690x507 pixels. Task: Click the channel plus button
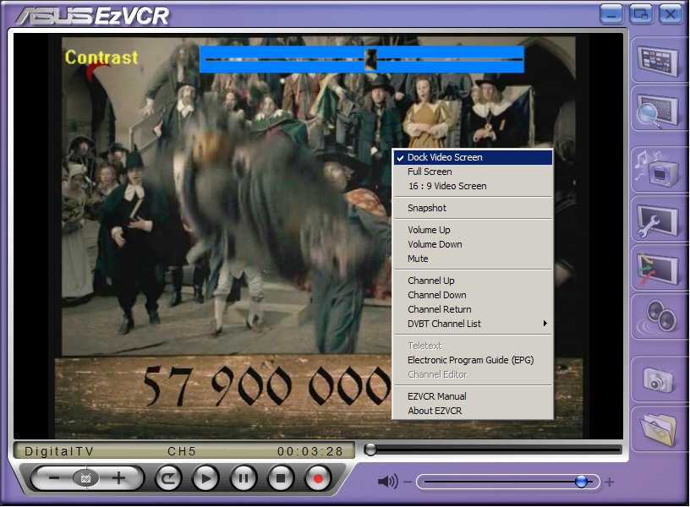click(118, 478)
